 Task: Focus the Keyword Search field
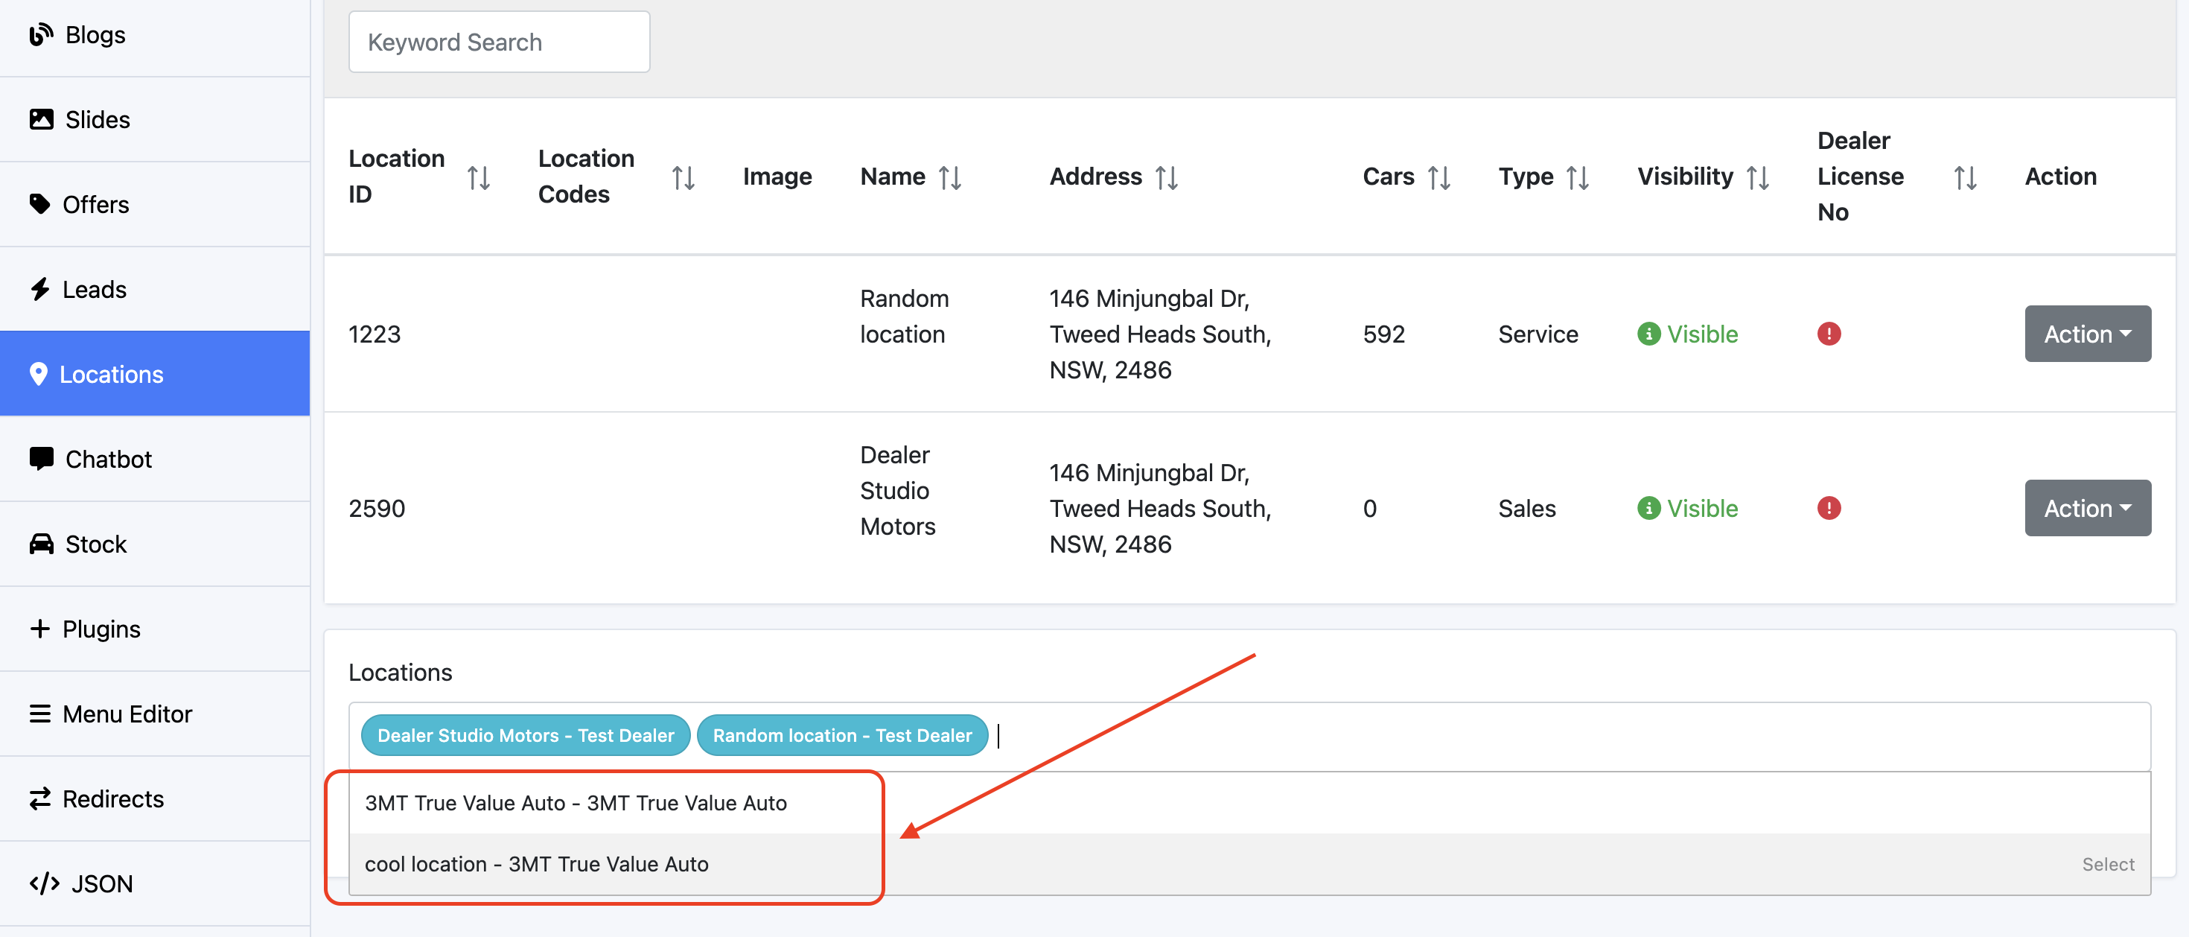499,42
